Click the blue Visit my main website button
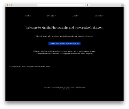The image size is (129, 109). (64, 44)
